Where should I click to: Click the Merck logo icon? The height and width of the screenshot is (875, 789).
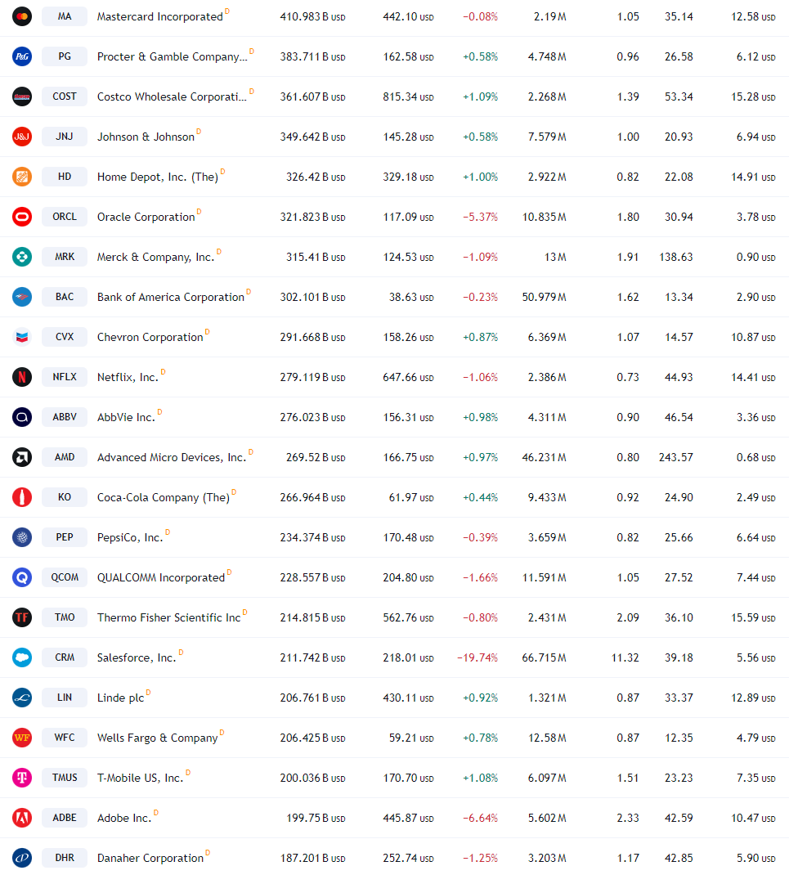(x=22, y=258)
